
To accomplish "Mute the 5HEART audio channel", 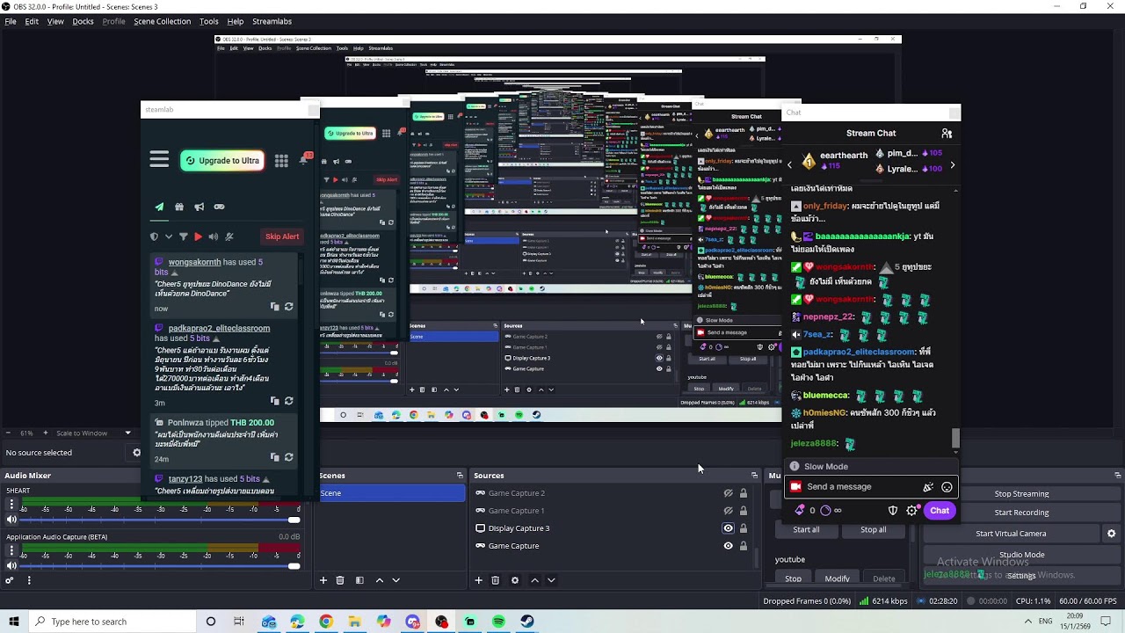I will click(x=11, y=520).
